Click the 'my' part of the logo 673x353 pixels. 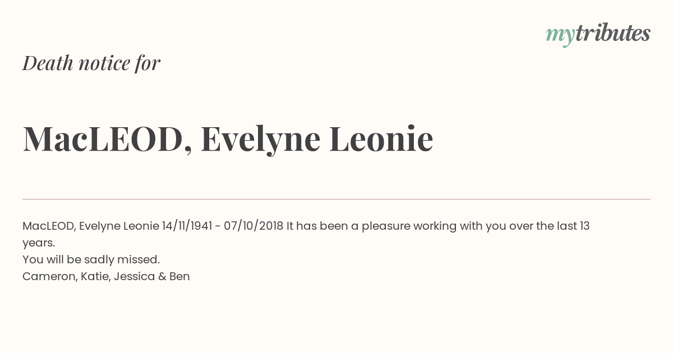560,36
